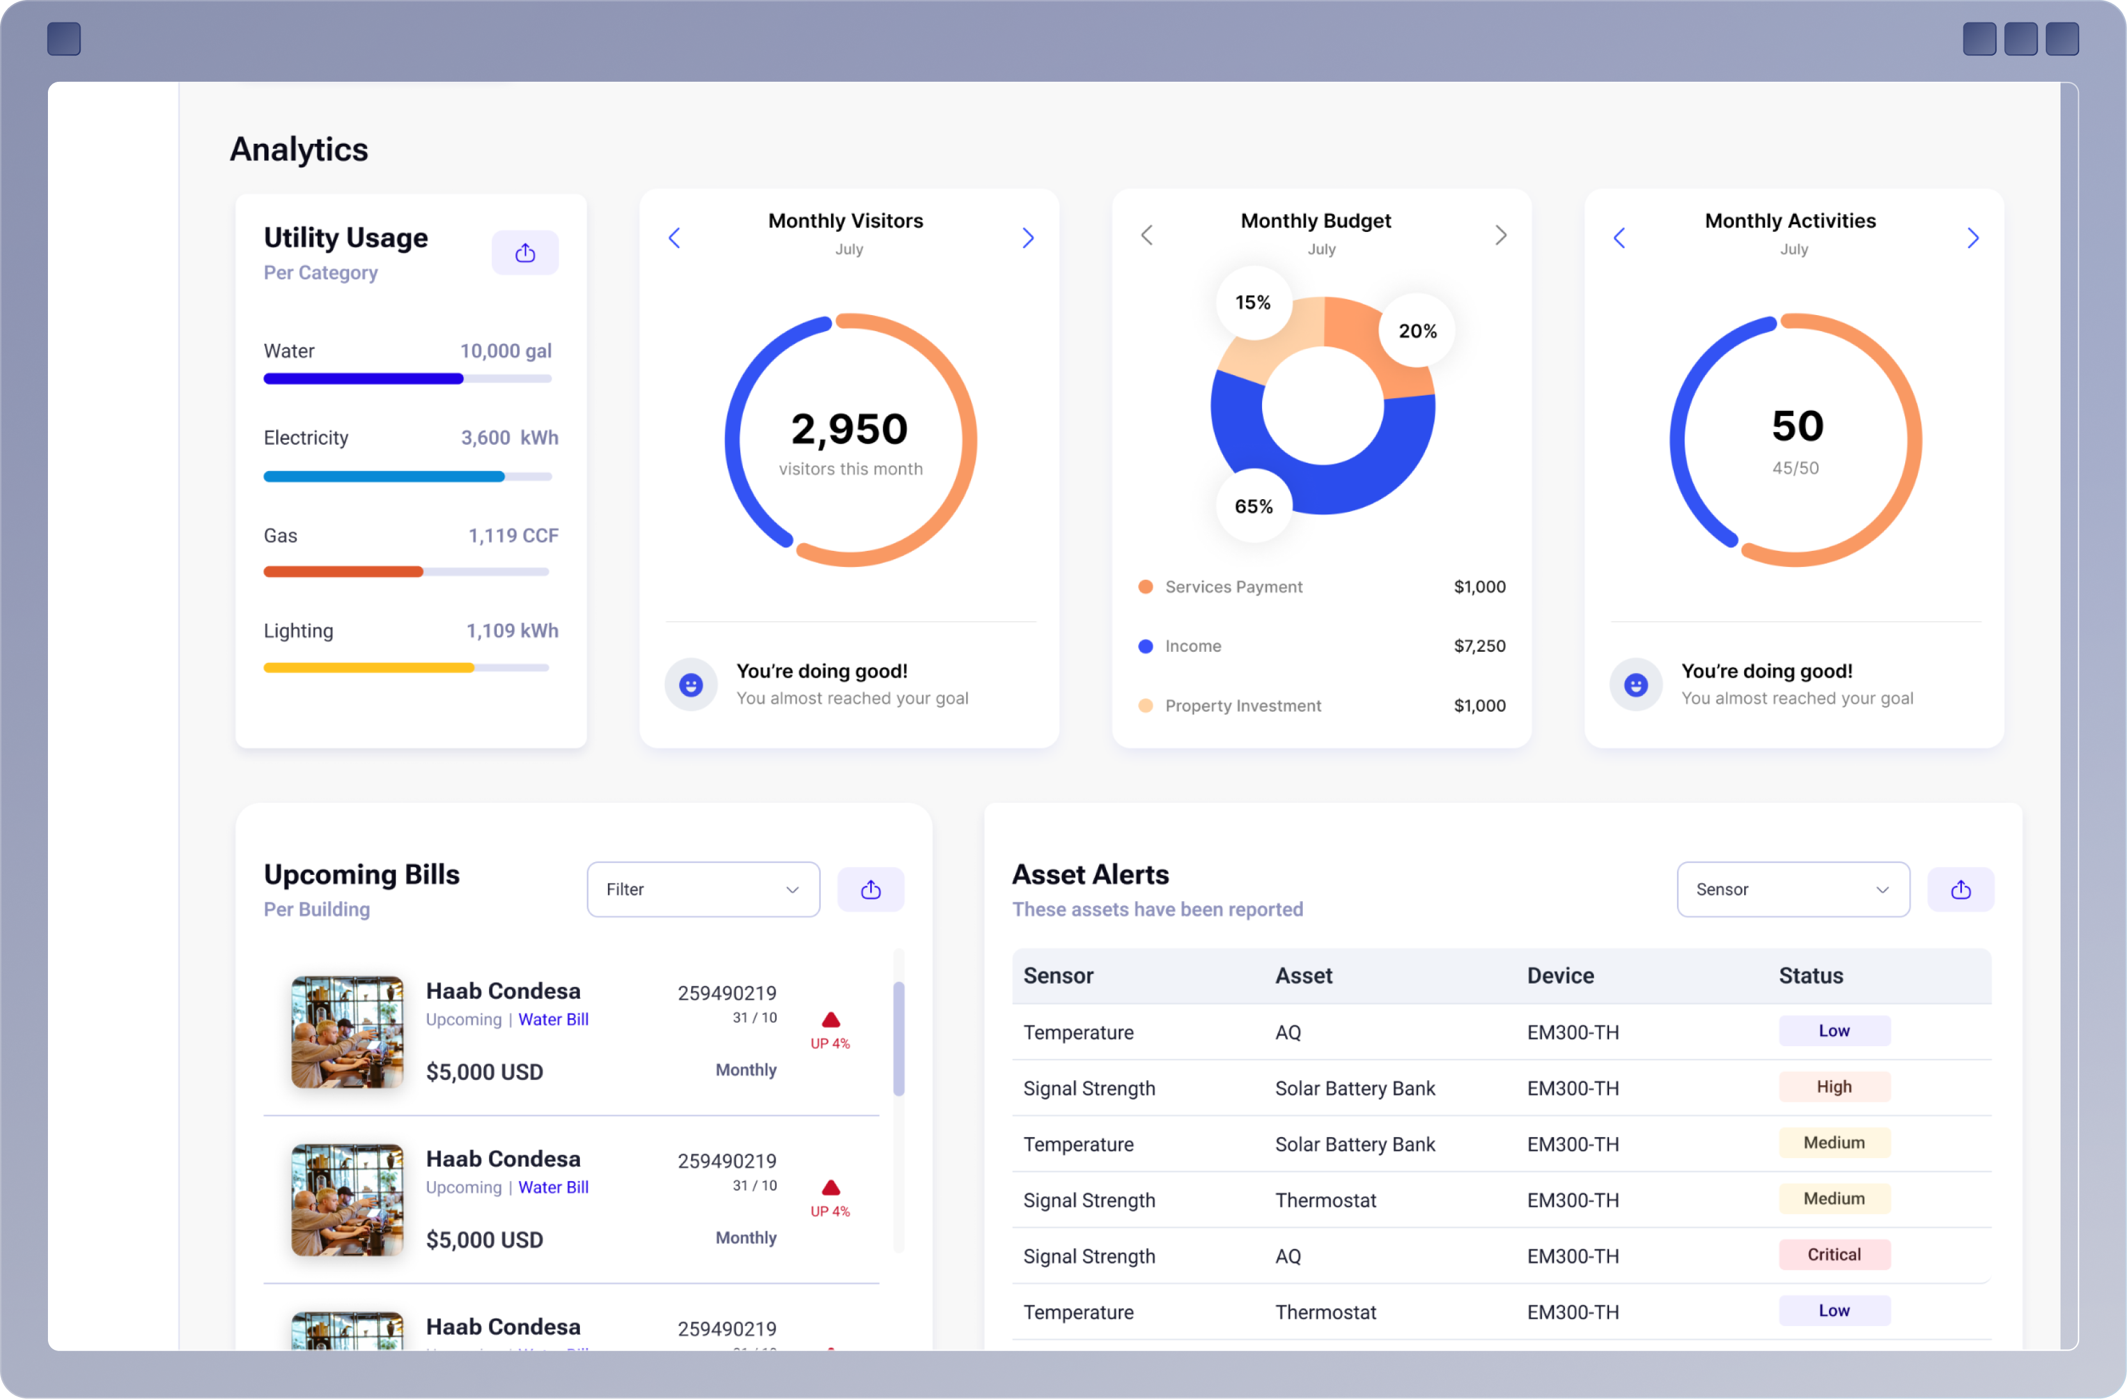
Task: Click the export icon in Asset Alerts panel
Action: (x=1961, y=889)
